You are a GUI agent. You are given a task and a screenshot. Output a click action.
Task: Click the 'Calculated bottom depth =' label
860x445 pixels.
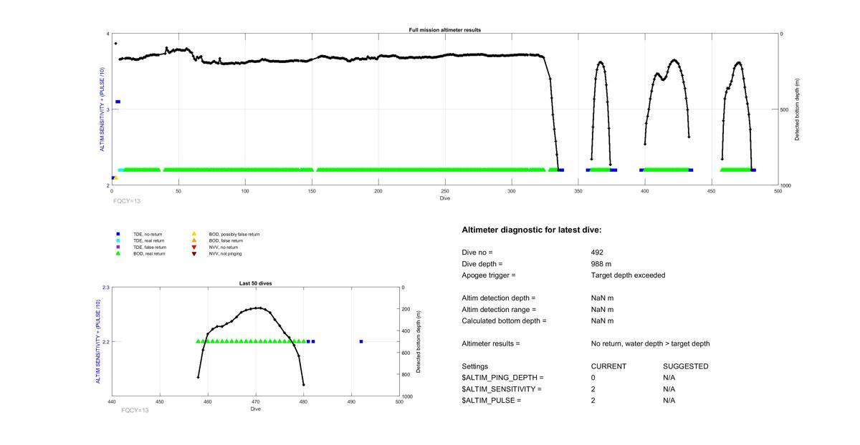pos(505,321)
